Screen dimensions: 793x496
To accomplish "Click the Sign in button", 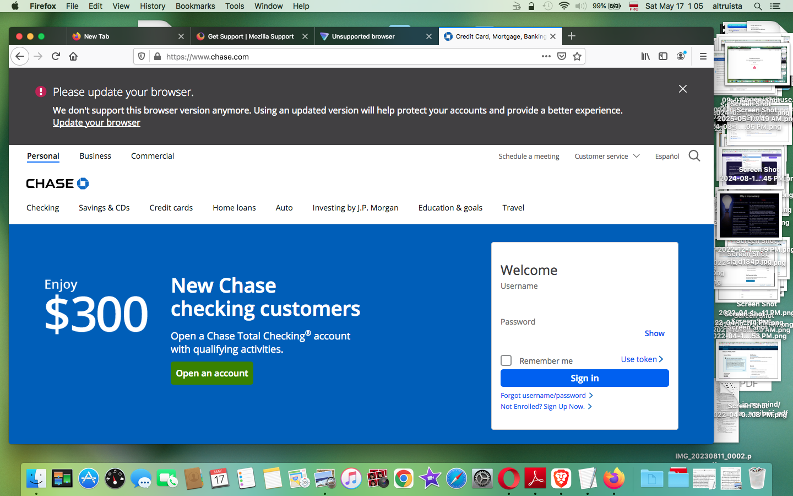I will click(585, 378).
